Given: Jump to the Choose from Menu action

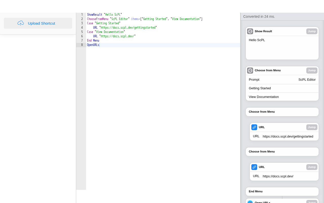Looking at the screenshot, I should pos(312,70).
